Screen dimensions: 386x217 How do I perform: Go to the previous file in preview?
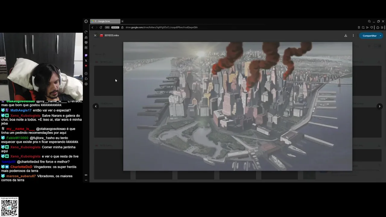click(96, 106)
